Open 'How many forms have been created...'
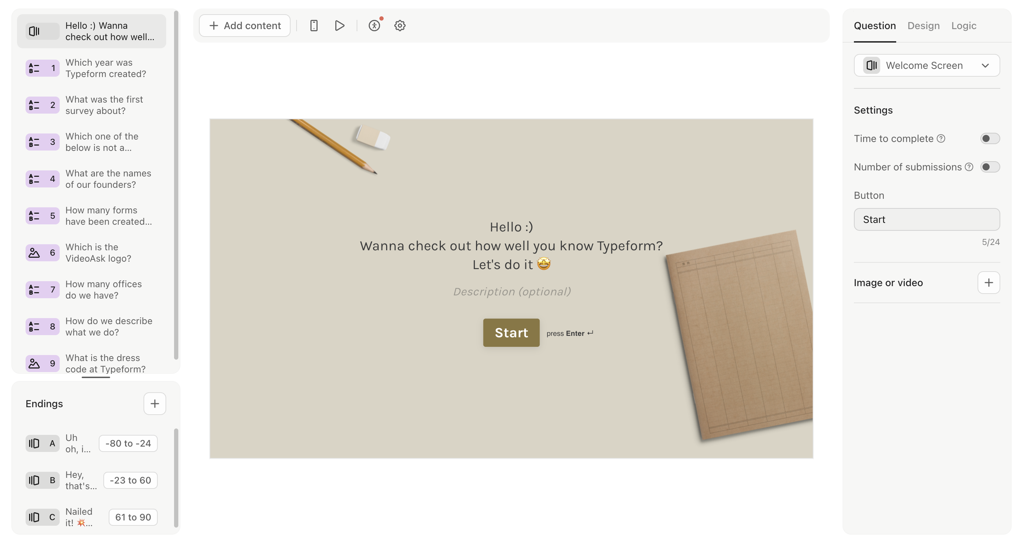This screenshot has width=1023, height=546. coord(108,216)
